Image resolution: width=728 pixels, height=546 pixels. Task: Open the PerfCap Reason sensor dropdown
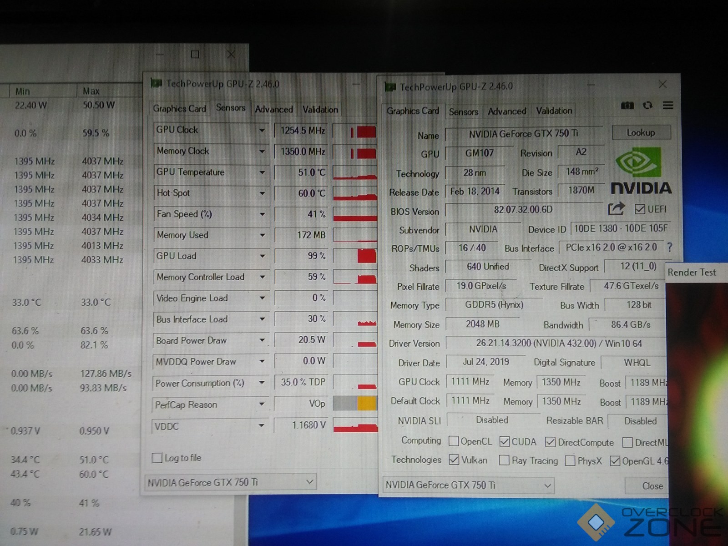pos(262,404)
